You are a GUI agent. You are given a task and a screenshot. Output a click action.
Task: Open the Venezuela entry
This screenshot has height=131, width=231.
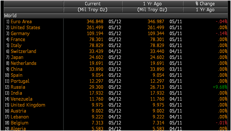(22, 99)
